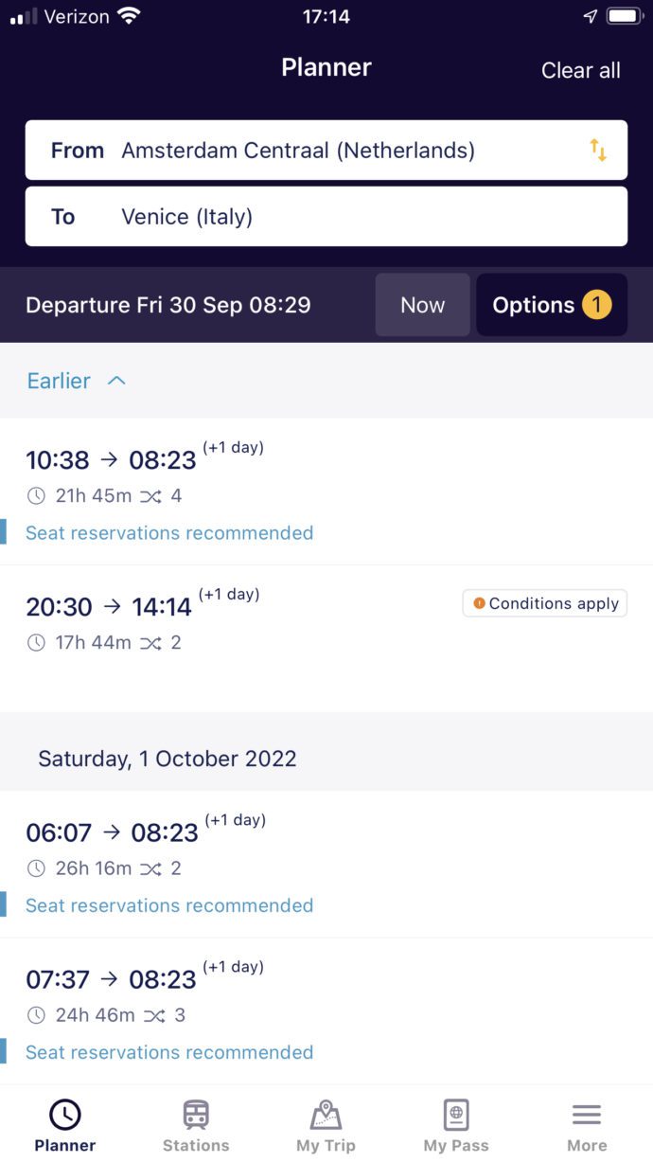Switch to the My Pass tab

point(455,1125)
